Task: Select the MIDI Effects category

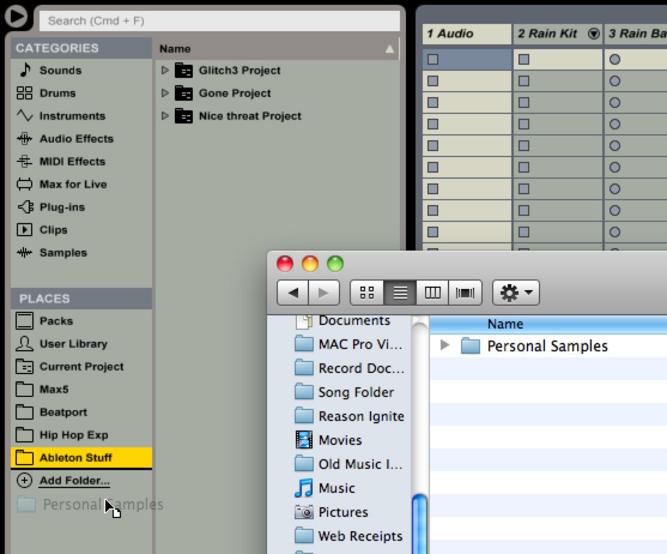Action: 81,161
